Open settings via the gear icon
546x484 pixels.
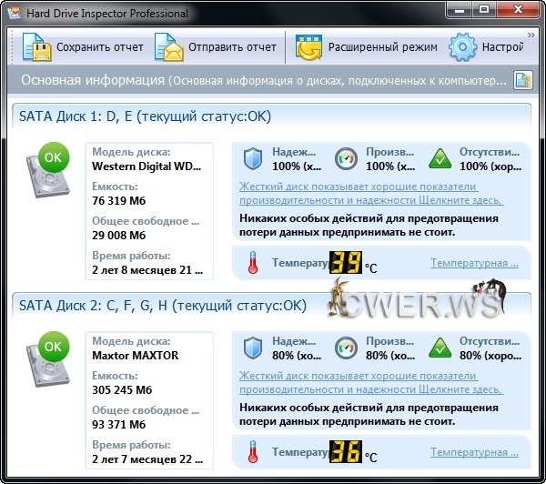462,47
